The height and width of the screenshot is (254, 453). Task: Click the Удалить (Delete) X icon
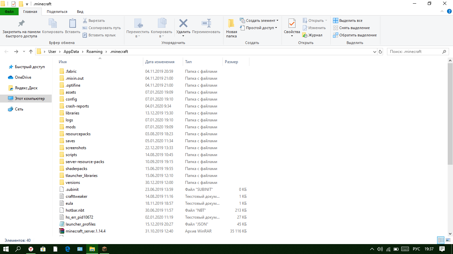pos(183,23)
